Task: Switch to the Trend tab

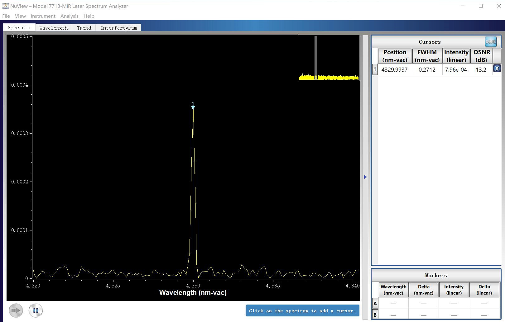Action: [84, 28]
